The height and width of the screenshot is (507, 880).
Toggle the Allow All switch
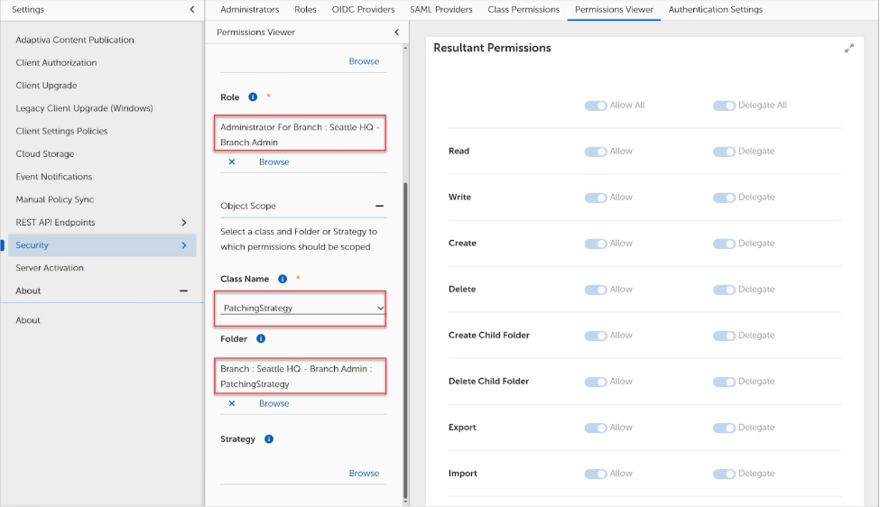click(596, 106)
